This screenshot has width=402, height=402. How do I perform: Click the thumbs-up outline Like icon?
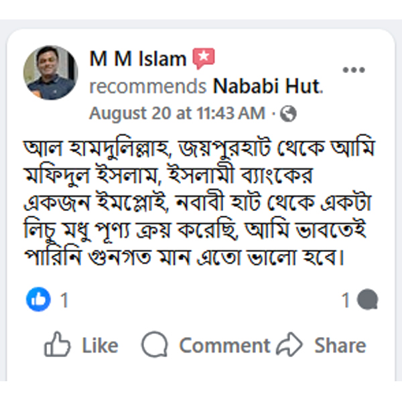click(58, 346)
